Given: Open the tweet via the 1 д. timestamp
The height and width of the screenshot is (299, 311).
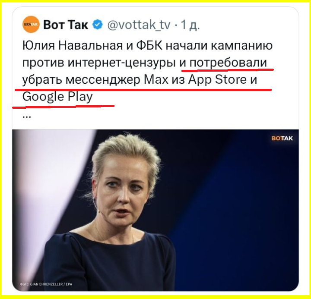Looking at the screenshot, I should pos(190,25).
